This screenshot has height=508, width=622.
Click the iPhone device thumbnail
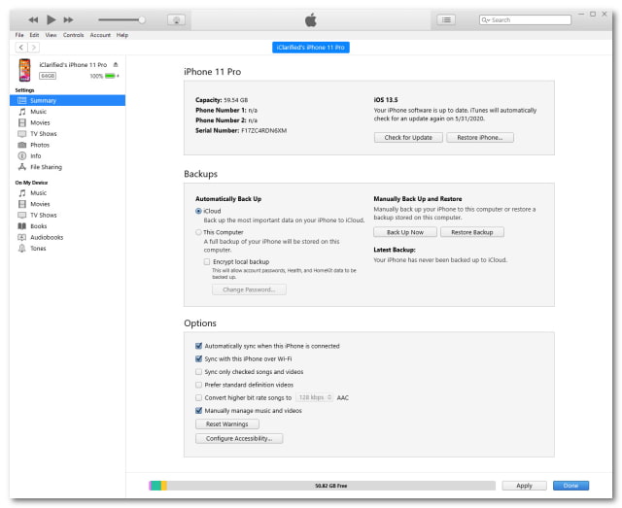click(24, 70)
